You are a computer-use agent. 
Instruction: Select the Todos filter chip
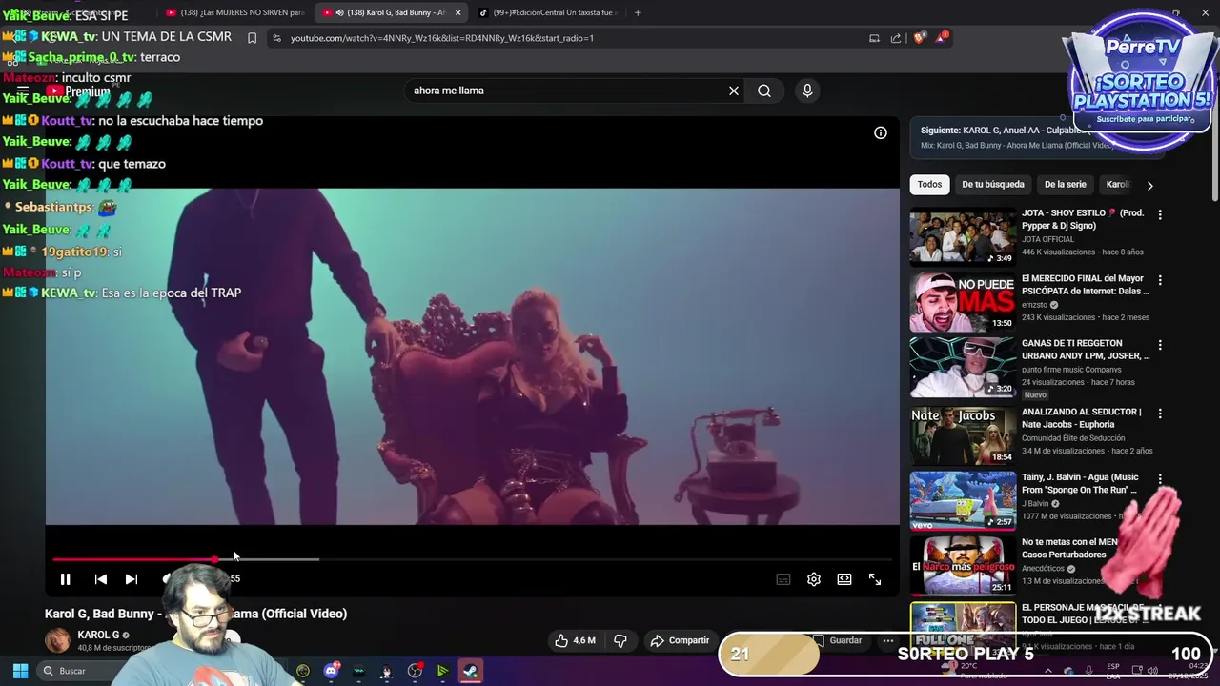point(929,185)
